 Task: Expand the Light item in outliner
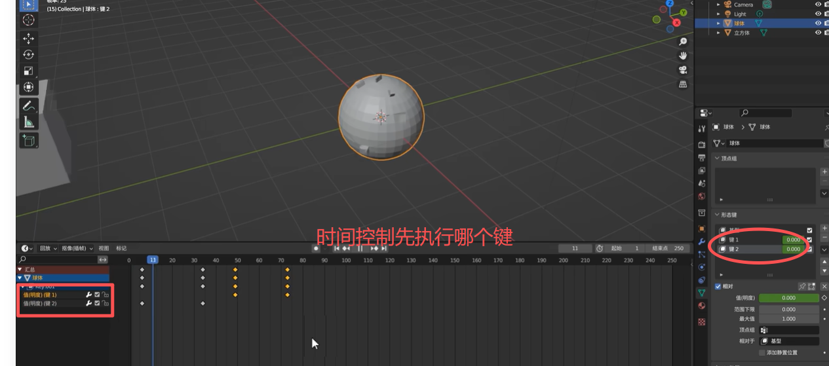(719, 14)
